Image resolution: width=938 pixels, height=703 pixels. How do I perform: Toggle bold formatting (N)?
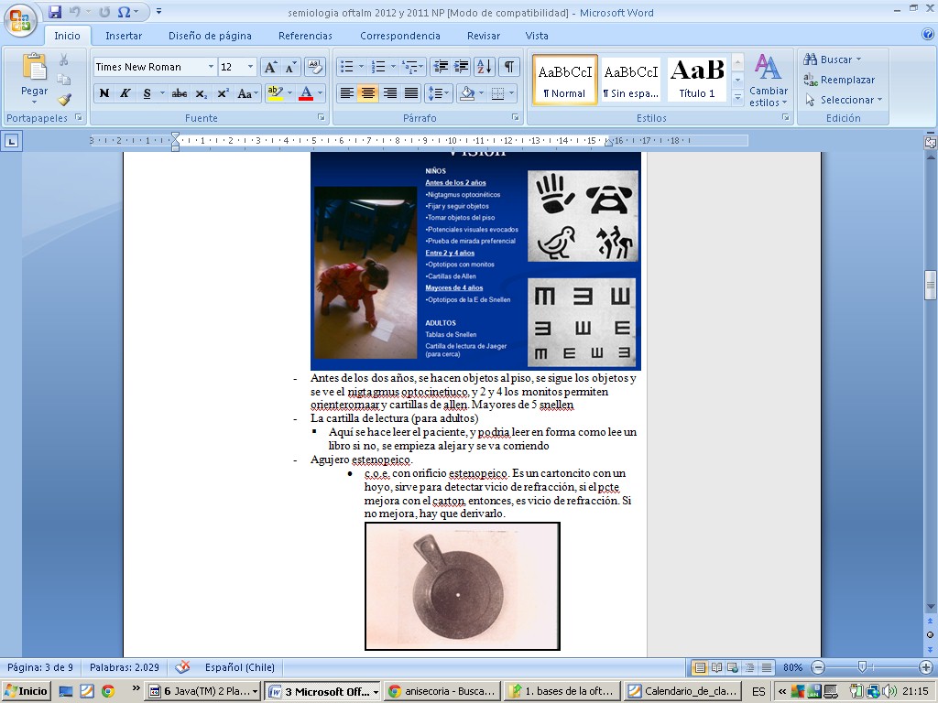104,93
